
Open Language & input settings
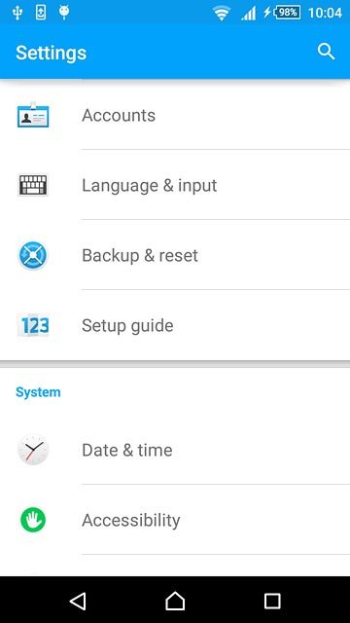point(175,185)
